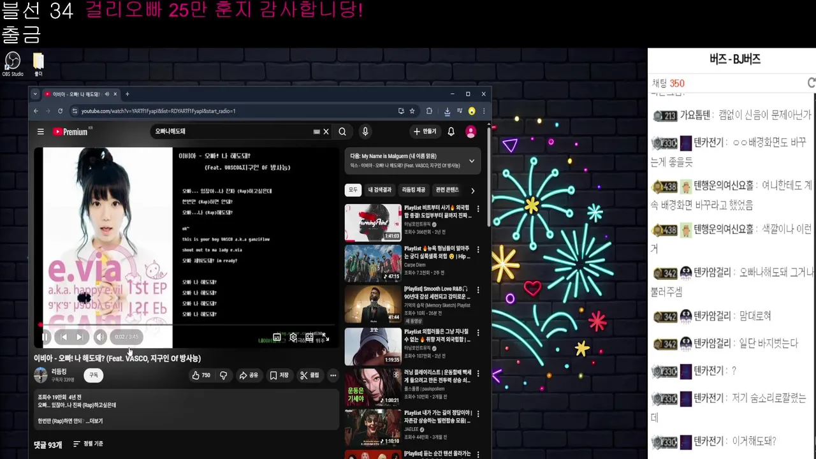
Task: Pause the YouTube video
Action: tap(45, 337)
